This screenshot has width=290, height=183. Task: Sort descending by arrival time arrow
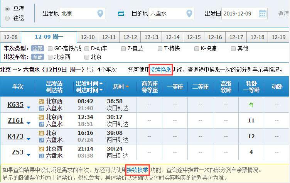(x=101, y=90)
